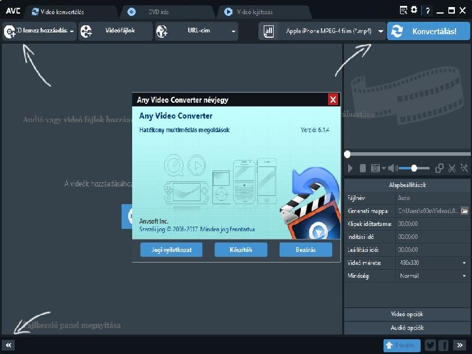The height and width of the screenshot is (354, 472).
Task: Click the preview seek bar handle
Action: point(347,155)
